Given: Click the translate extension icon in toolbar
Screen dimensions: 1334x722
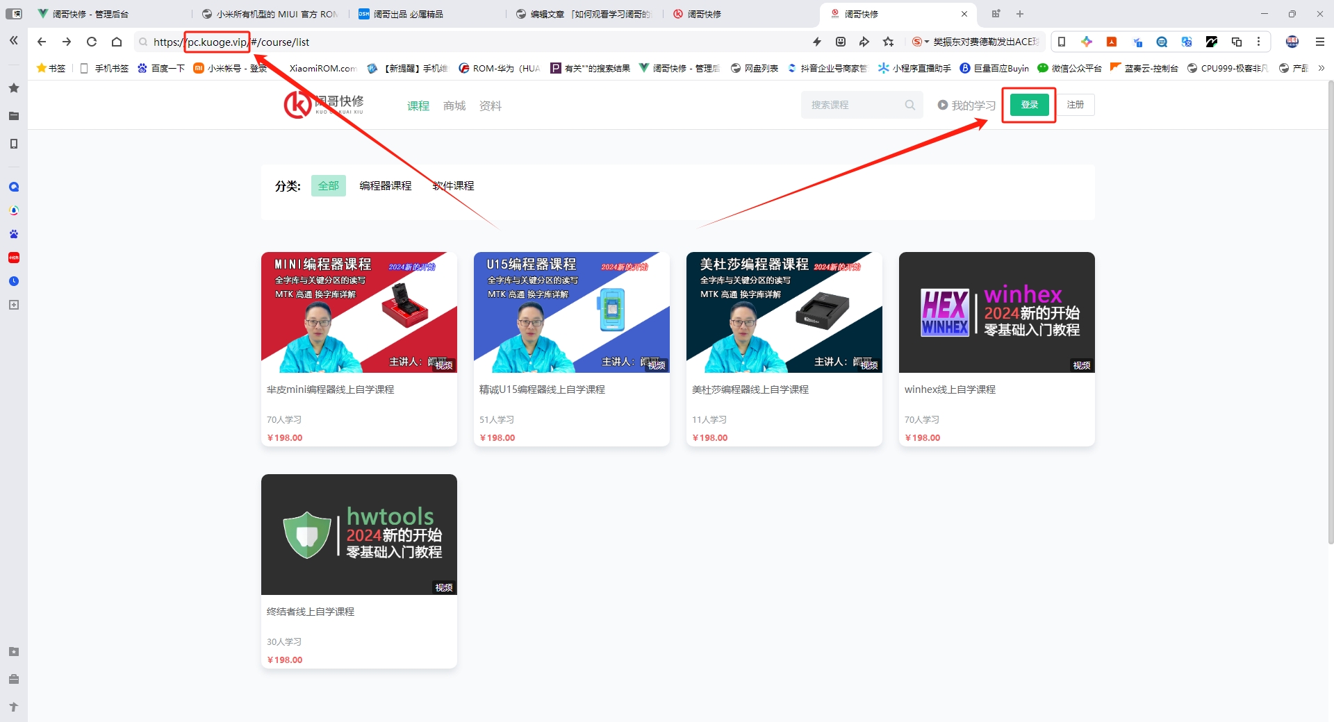Looking at the screenshot, I should pyautogui.click(x=1187, y=42).
